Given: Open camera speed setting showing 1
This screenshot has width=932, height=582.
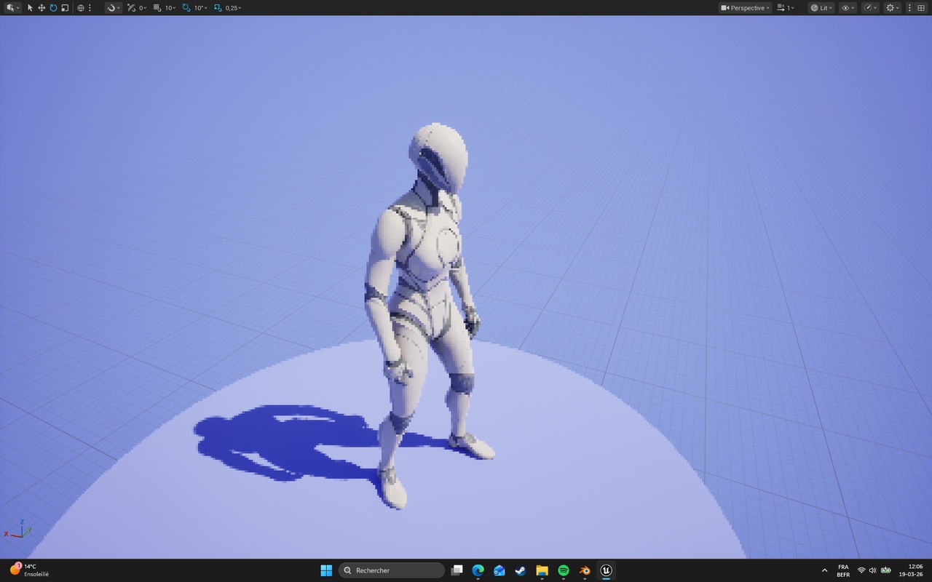Looking at the screenshot, I should (x=786, y=7).
